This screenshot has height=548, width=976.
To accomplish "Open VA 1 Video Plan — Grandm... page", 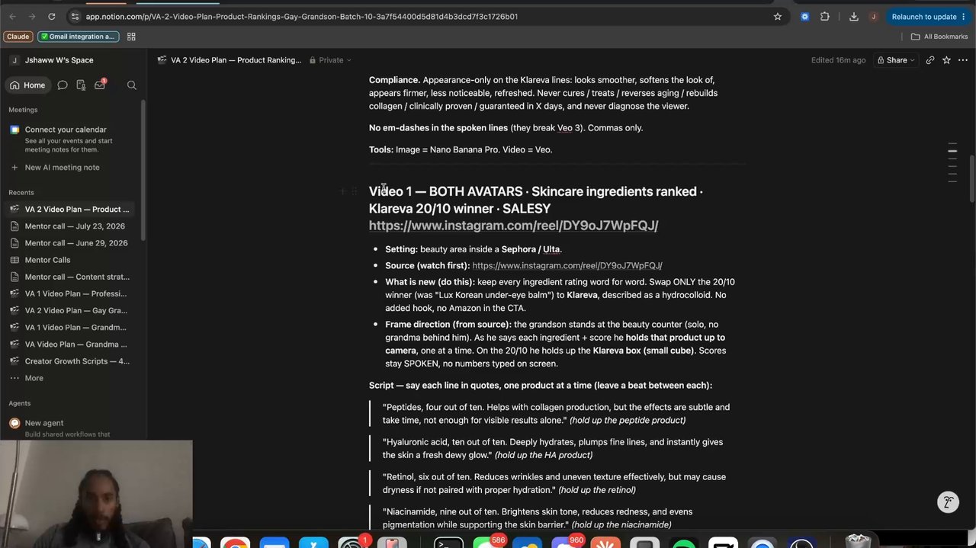I will (75, 327).
